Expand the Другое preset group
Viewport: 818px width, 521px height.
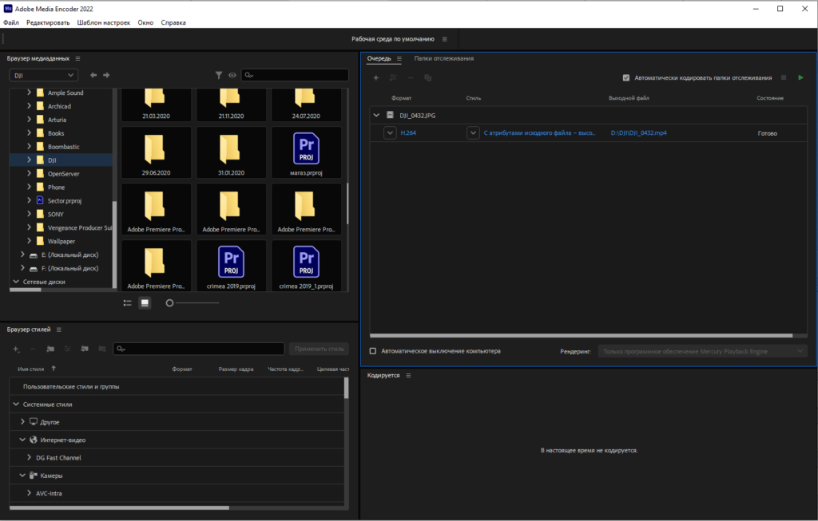click(x=22, y=422)
